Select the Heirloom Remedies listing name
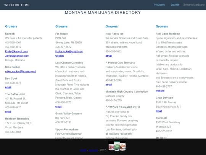Screen dimensions: 206x155 coord(17,119)
